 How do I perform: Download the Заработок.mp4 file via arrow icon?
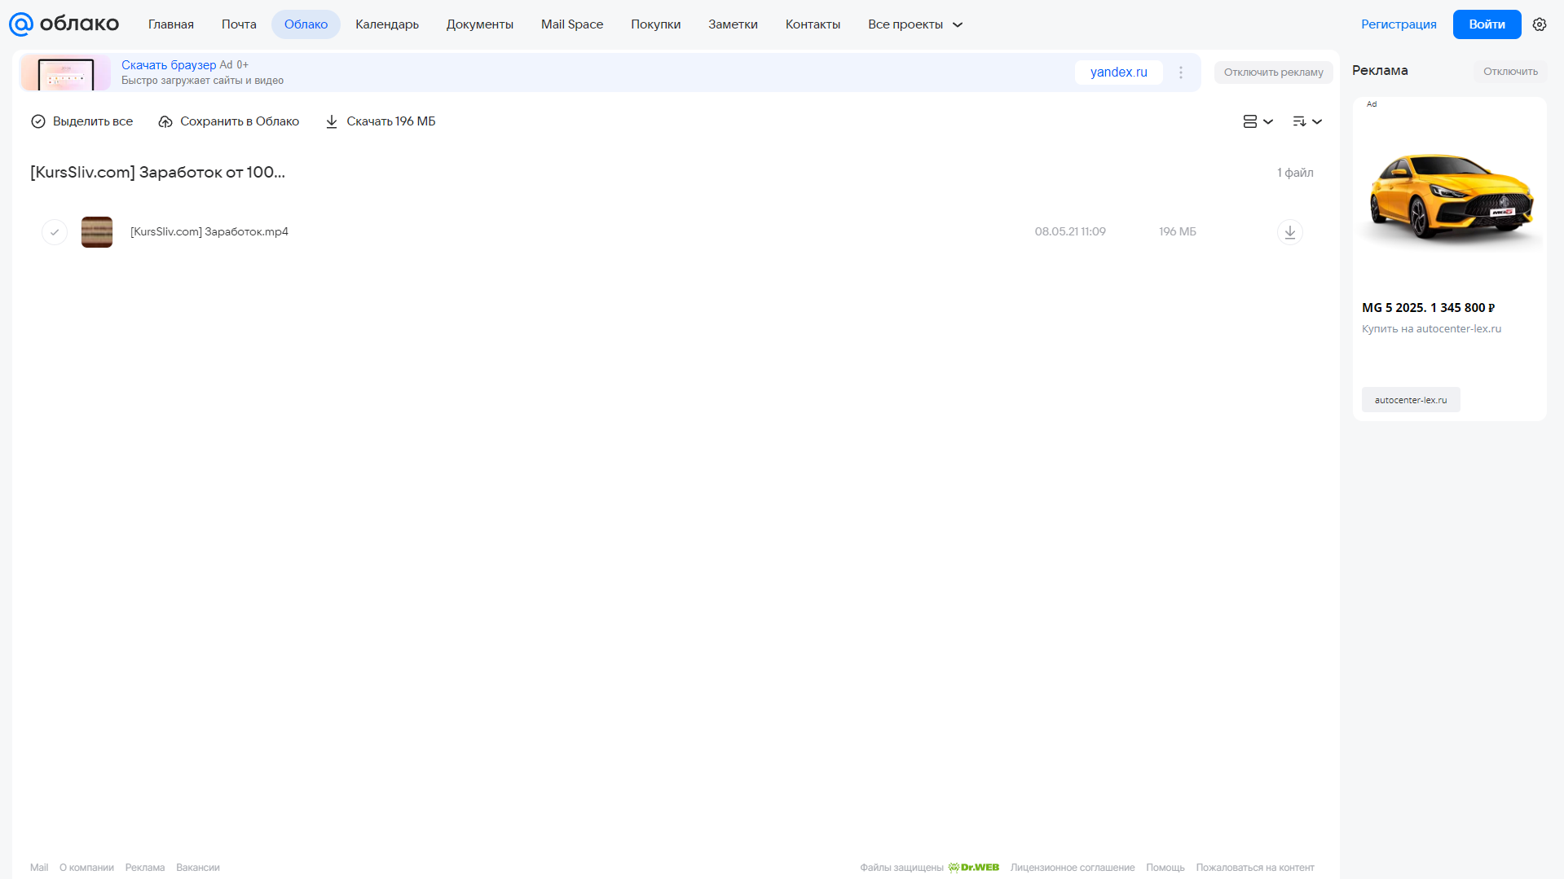pos(1289,232)
